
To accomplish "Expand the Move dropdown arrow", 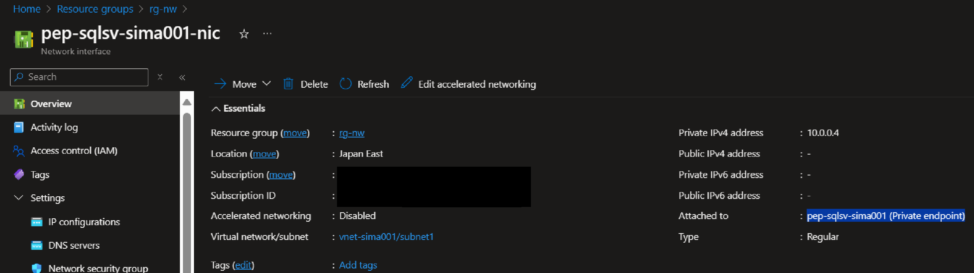I will (x=267, y=84).
